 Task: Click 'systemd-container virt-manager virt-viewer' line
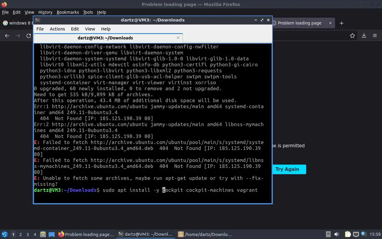pos(128,82)
